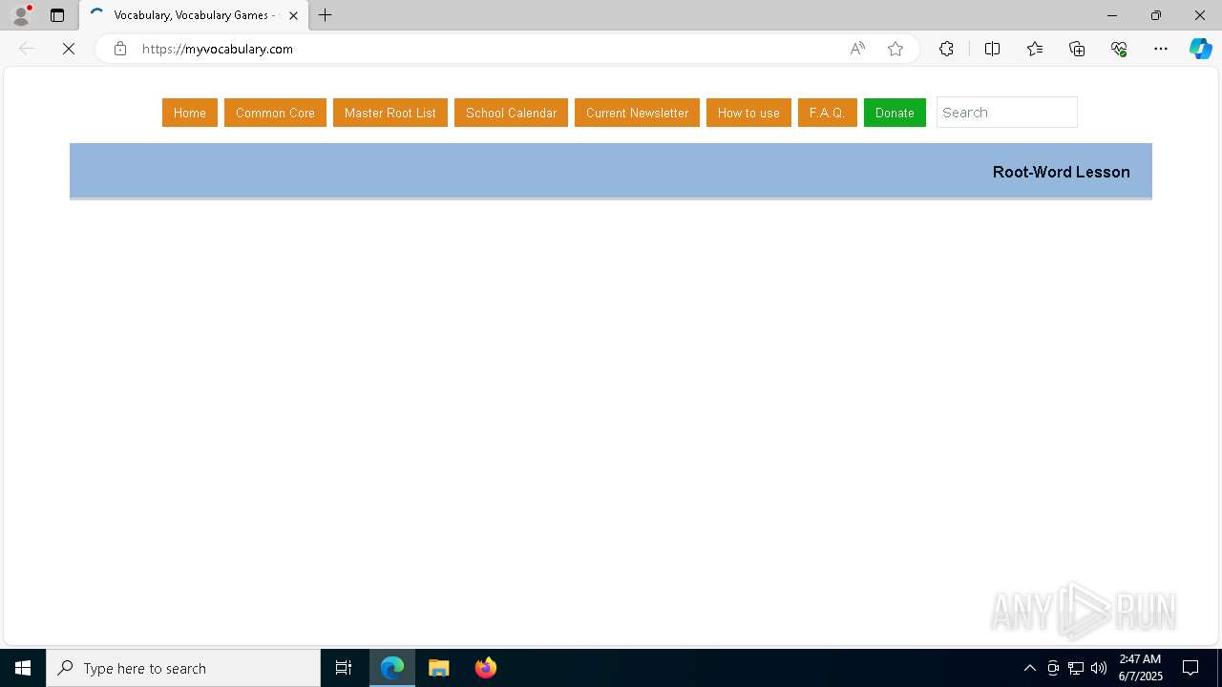Close the Vocabulary Games tab

click(293, 15)
